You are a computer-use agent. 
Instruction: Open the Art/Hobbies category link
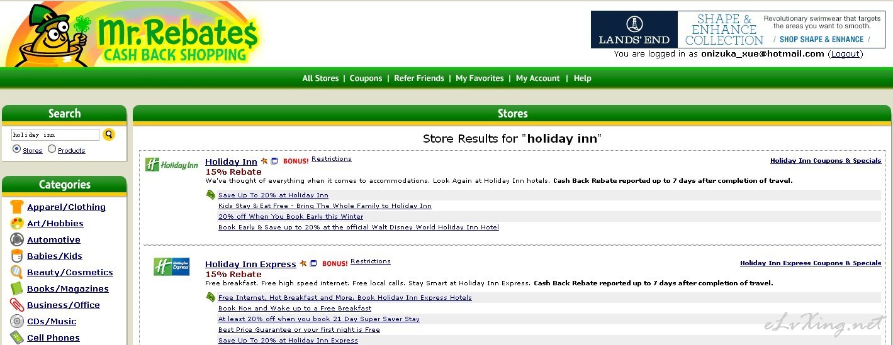tap(55, 224)
